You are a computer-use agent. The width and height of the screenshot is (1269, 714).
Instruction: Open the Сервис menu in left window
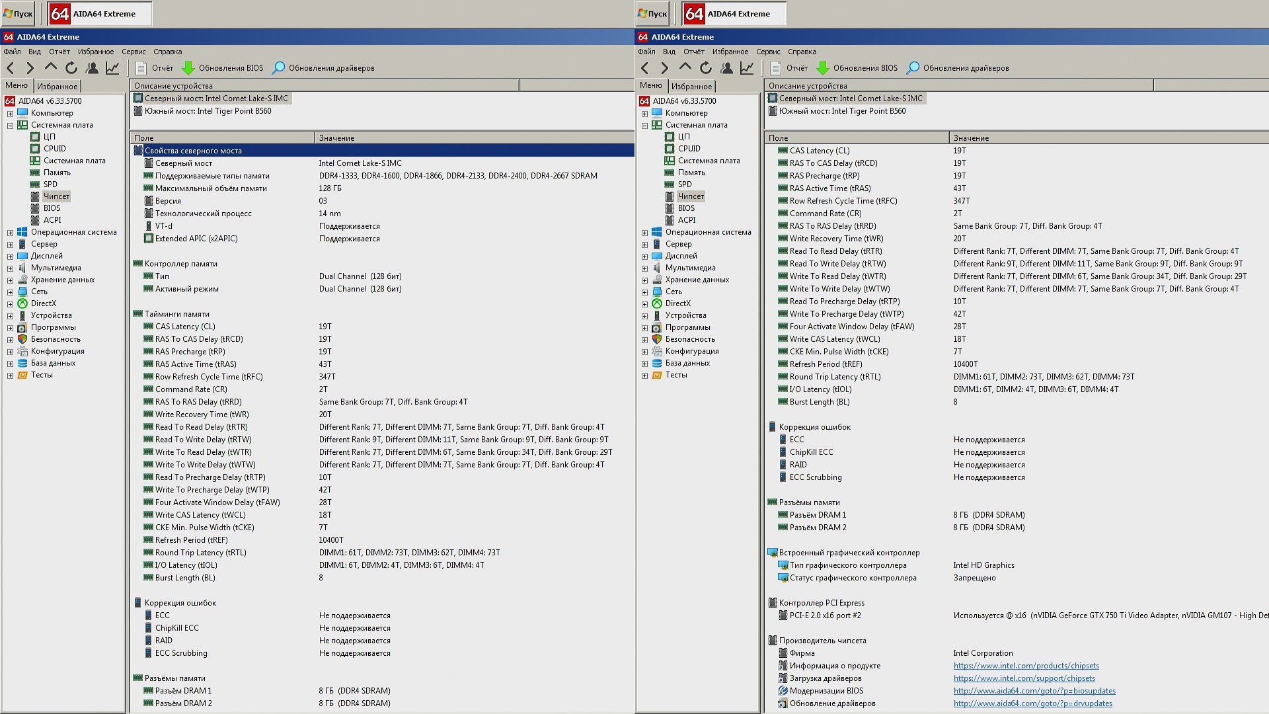[x=134, y=52]
